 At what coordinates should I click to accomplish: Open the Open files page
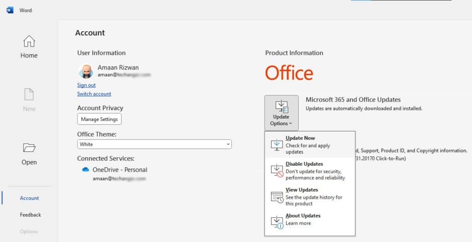[x=29, y=154]
